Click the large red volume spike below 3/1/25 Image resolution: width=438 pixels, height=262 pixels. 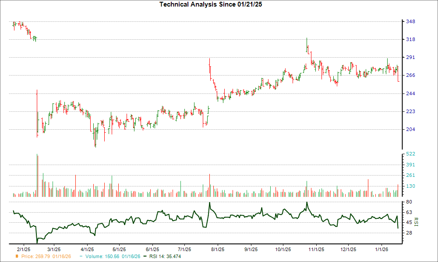[37, 175]
